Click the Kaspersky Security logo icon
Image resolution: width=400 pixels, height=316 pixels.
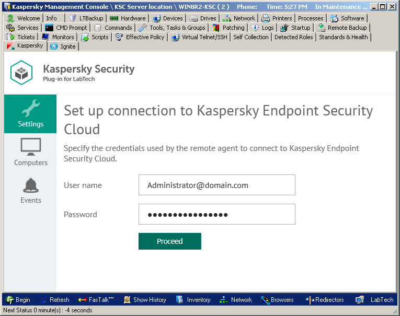[x=21, y=73]
